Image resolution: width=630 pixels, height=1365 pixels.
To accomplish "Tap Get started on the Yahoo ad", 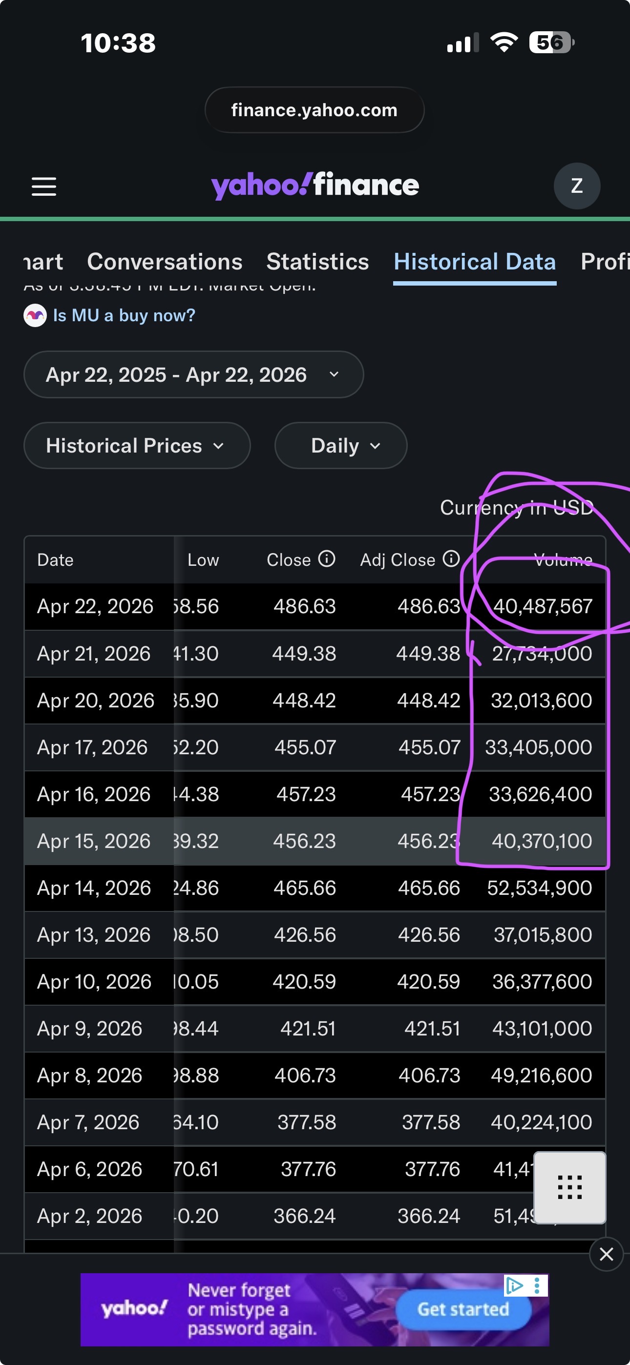I will [x=463, y=1309].
